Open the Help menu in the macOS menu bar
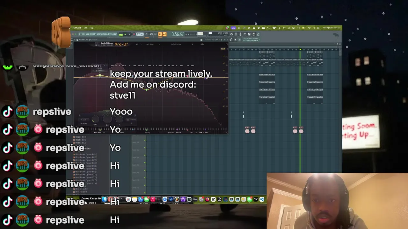The height and width of the screenshot is (229, 408). click(x=91, y=28)
